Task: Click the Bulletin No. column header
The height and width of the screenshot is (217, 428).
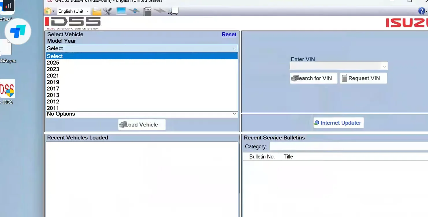Action: [x=262, y=157]
